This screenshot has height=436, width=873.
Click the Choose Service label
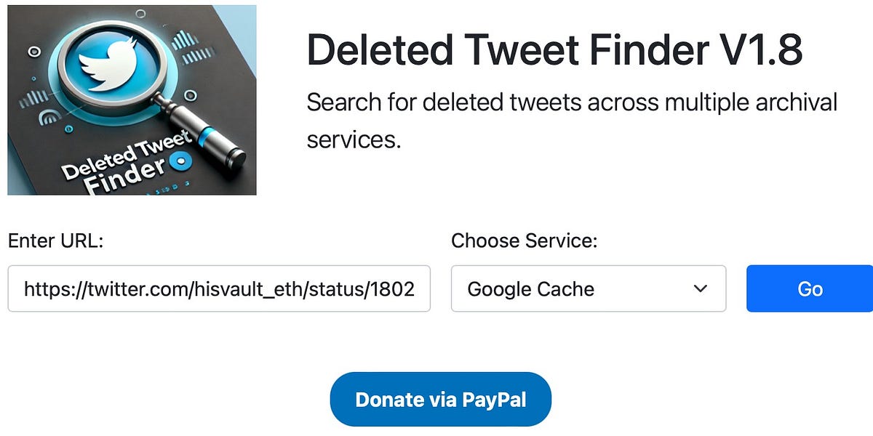524,241
